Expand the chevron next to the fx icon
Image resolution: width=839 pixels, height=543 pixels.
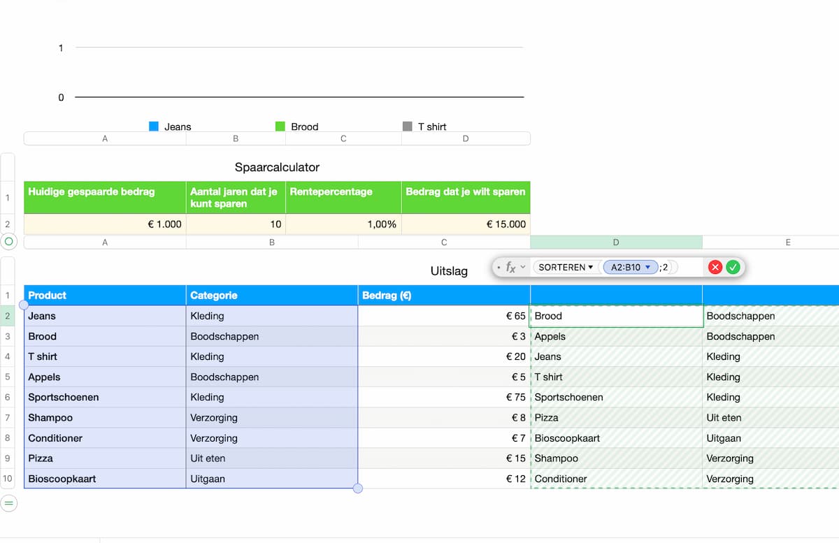(x=523, y=267)
